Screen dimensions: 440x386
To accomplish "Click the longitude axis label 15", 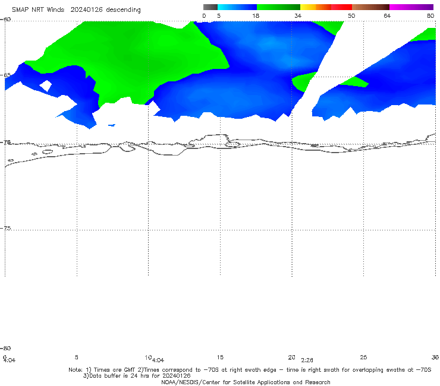I will point(220,357).
